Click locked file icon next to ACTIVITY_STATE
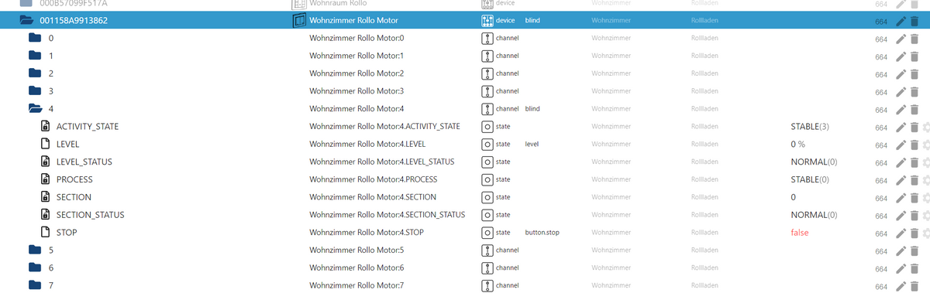The image size is (930, 293). [x=45, y=126]
